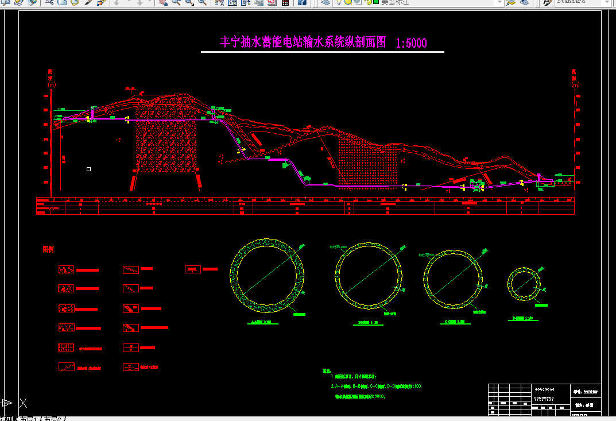Click the Copy to clipboard icon
The height and width of the screenshot is (421, 616).
(x=61, y=2)
